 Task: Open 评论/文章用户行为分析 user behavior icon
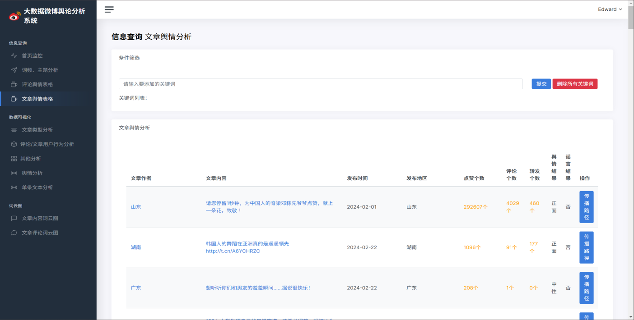coord(14,144)
